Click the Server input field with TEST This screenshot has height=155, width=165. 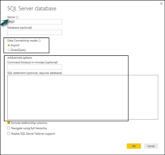35,22
